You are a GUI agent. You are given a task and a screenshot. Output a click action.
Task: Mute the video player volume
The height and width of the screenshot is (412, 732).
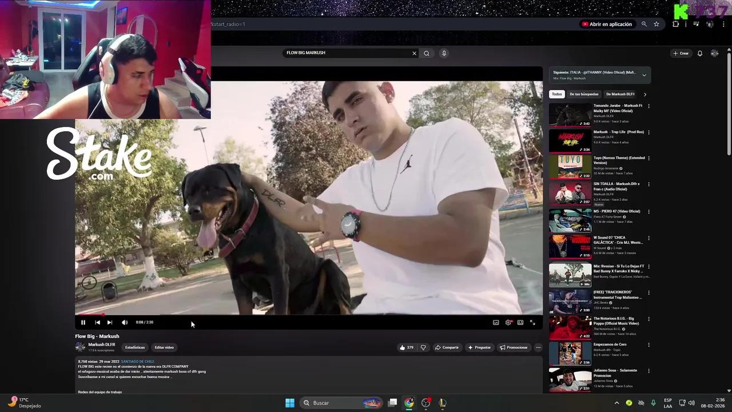click(x=125, y=322)
